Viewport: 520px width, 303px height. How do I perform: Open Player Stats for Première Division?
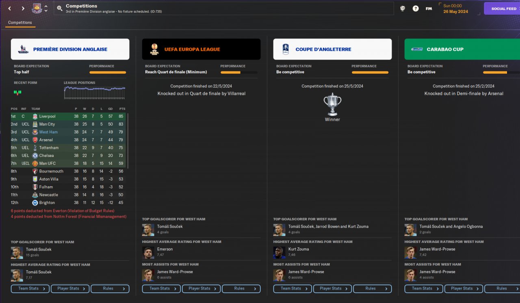coord(70,288)
